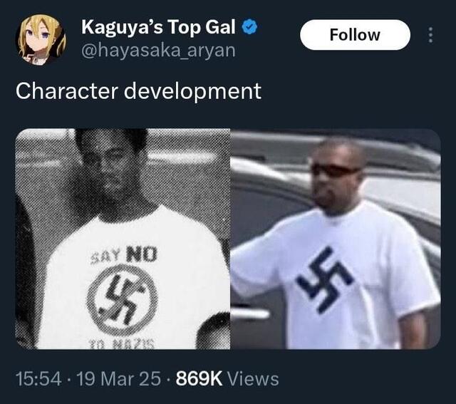Follow the Kaguya's Top Gal account
Image resolution: width=456 pixels, height=404 pixels.
tap(355, 35)
